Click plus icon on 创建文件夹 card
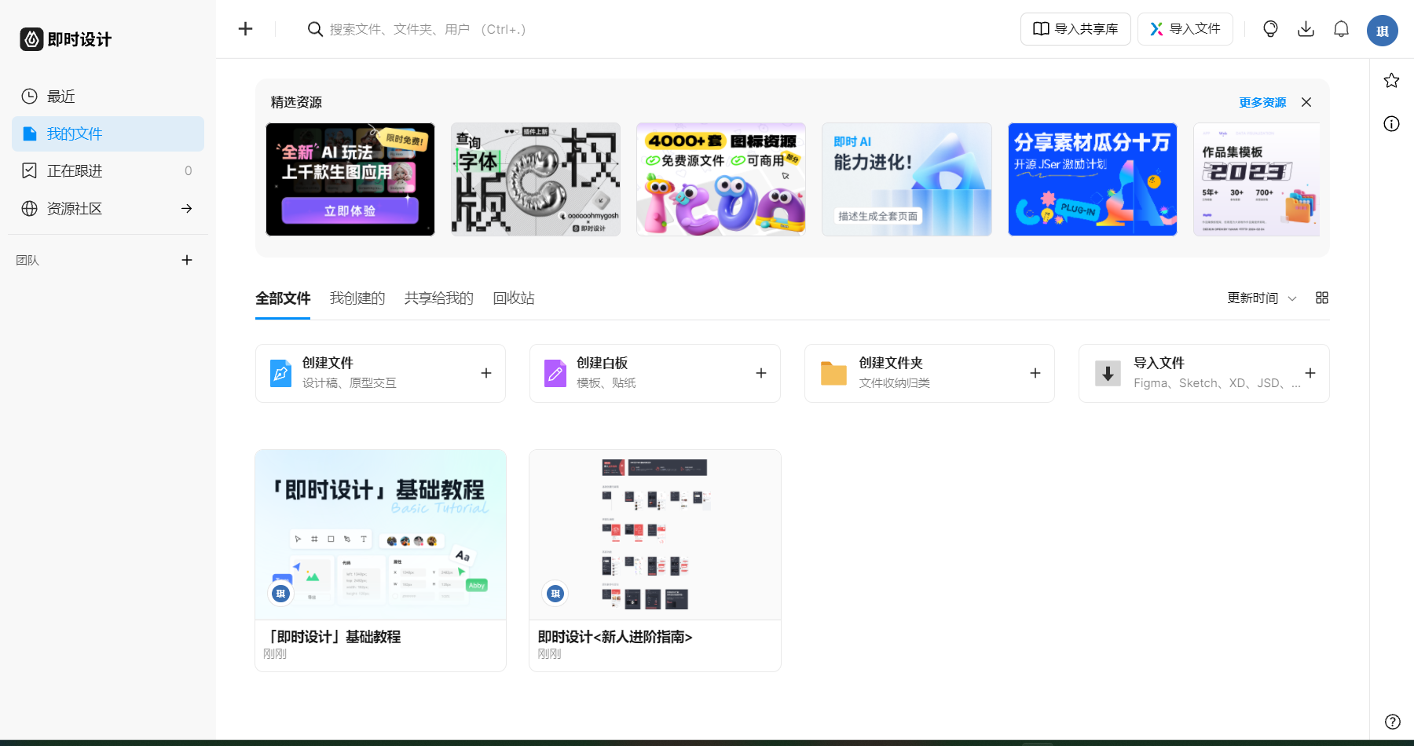 [1035, 373]
